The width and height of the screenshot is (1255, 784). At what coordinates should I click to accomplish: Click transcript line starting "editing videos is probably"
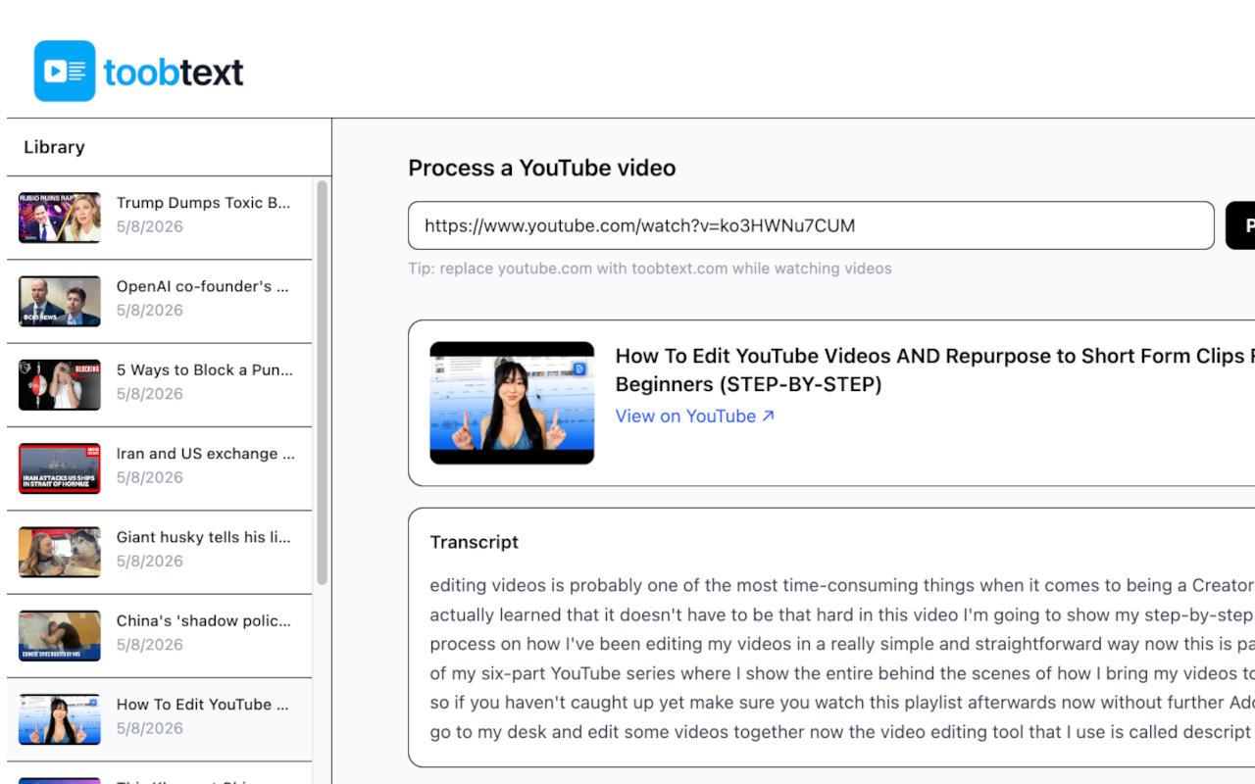[x=842, y=586]
